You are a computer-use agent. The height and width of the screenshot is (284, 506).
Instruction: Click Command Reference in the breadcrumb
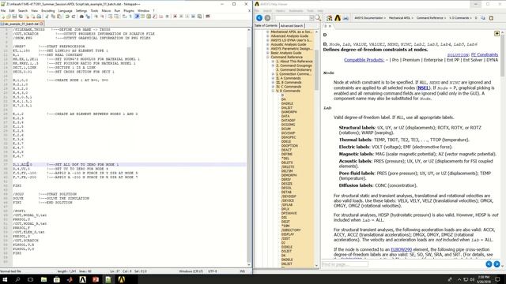tap(430, 18)
